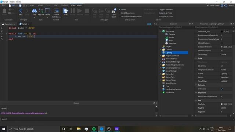The image size is (235, 132).
Task: Click Collapse All Folds action
Action: pos(166,16)
